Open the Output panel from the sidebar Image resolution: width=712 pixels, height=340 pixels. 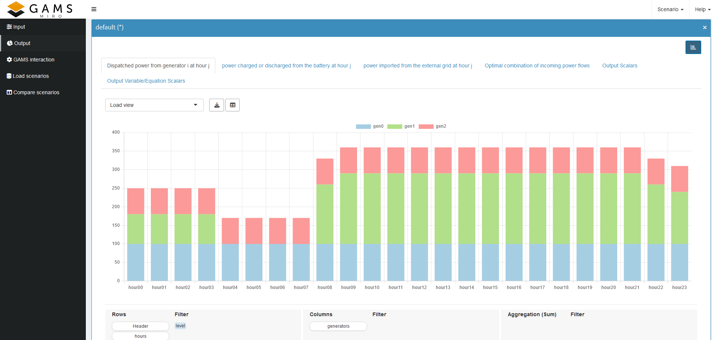coord(21,43)
